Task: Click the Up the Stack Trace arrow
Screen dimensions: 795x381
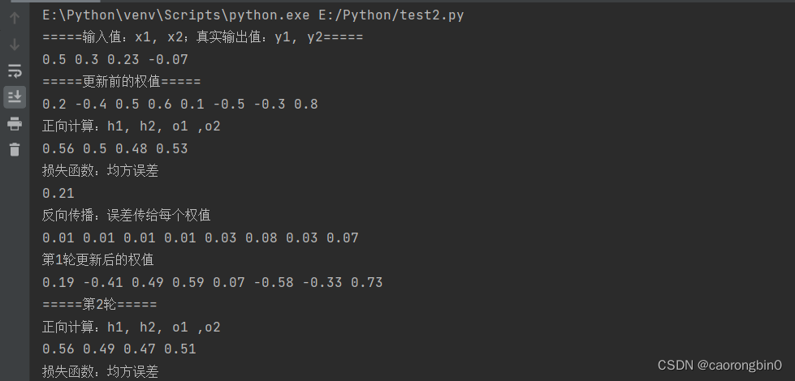Action: [14, 18]
